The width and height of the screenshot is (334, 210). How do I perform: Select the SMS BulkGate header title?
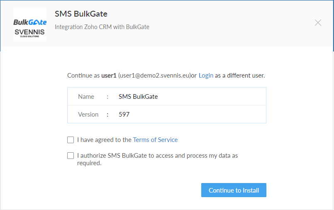(81, 14)
